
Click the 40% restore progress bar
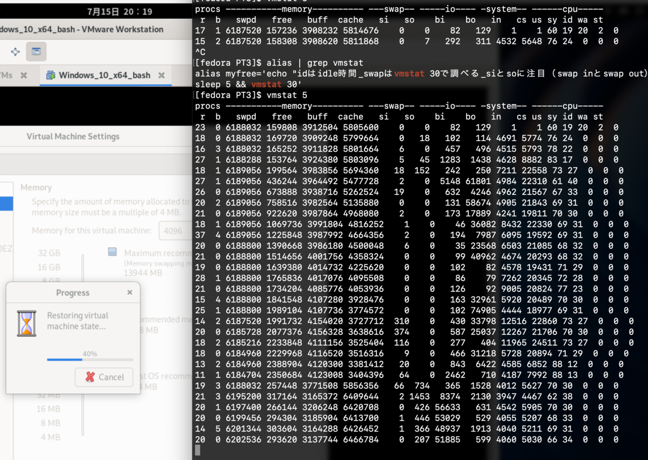point(90,359)
